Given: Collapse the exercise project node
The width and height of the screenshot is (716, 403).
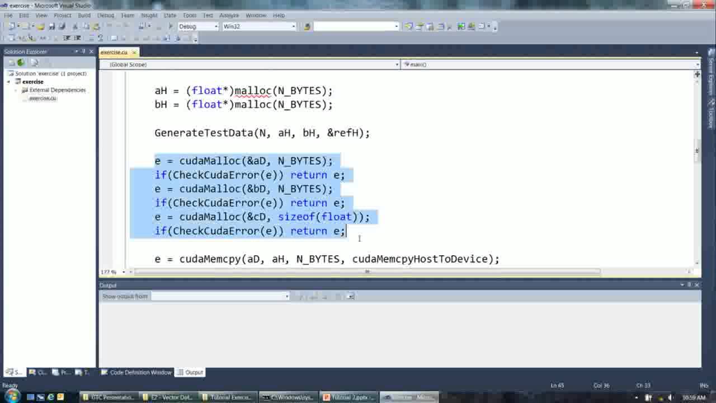Looking at the screenshot, I should (9, 82).
